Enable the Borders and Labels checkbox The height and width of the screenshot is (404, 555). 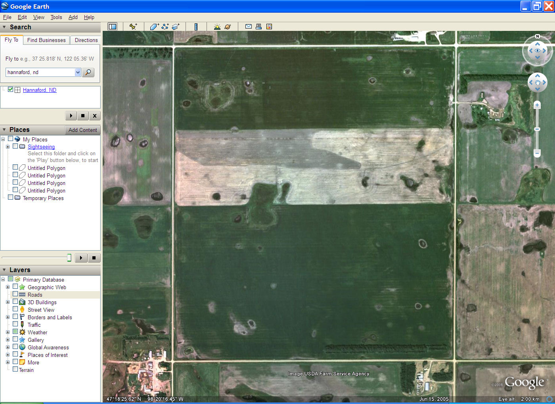tap(15, 316)
